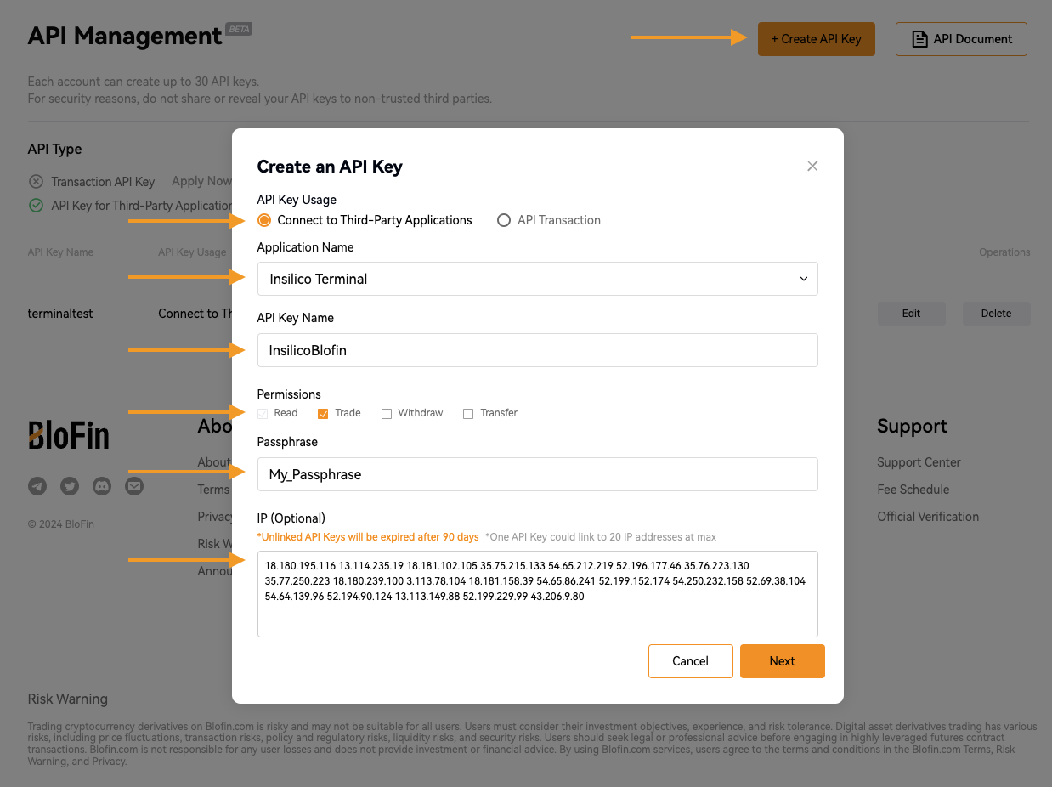Click the BloFin footer logo
This screenshot has height=787, width=1052.
pyautogui.click(x=69, y=436)
